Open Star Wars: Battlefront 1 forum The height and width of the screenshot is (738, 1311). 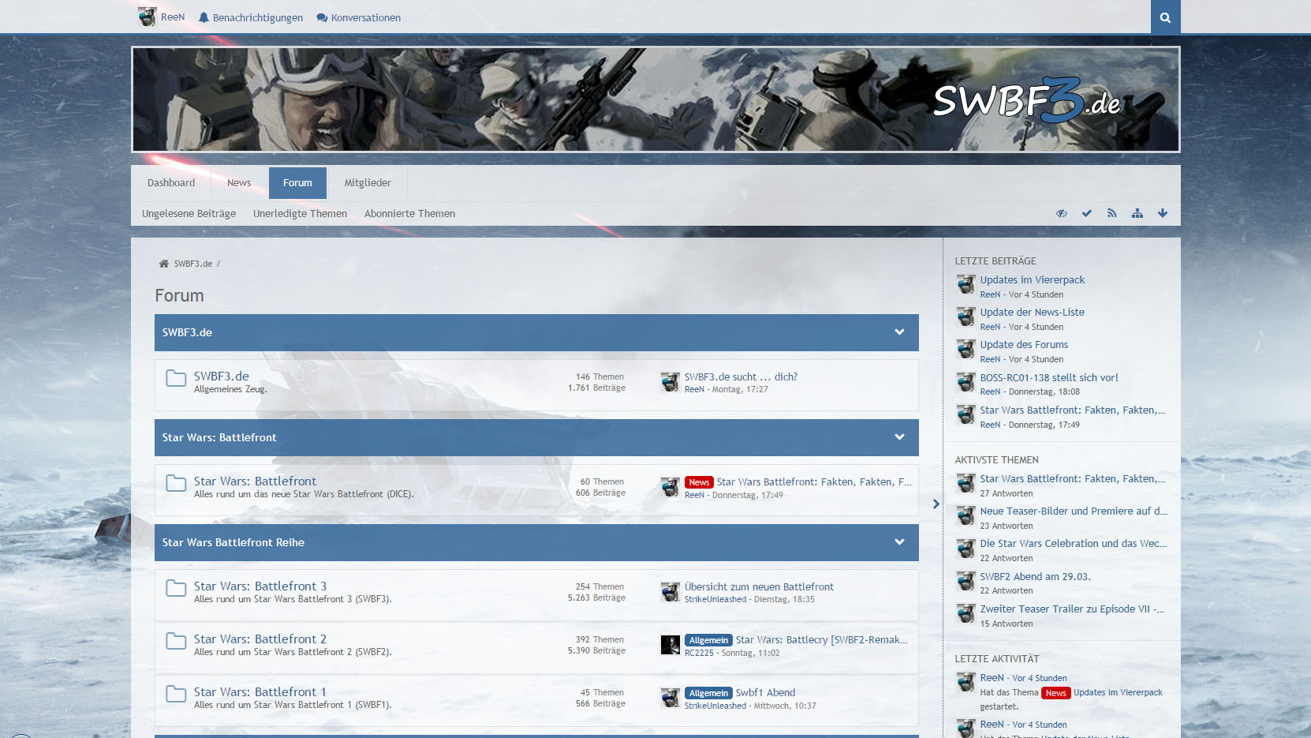coord(260,692)
